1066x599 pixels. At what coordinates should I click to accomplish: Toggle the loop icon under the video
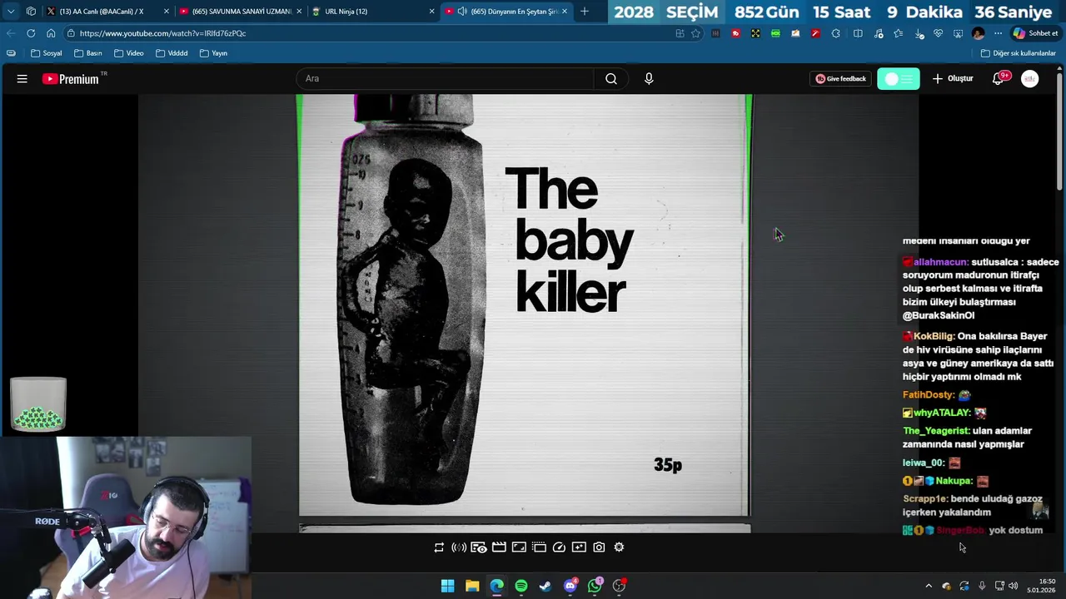(439, 547)
